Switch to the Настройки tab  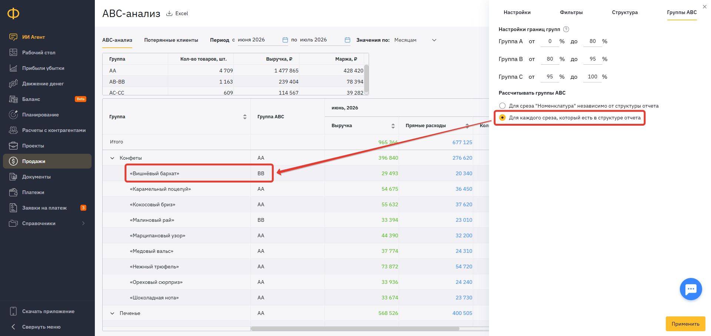pyautogui.click(x=517, y=13)
